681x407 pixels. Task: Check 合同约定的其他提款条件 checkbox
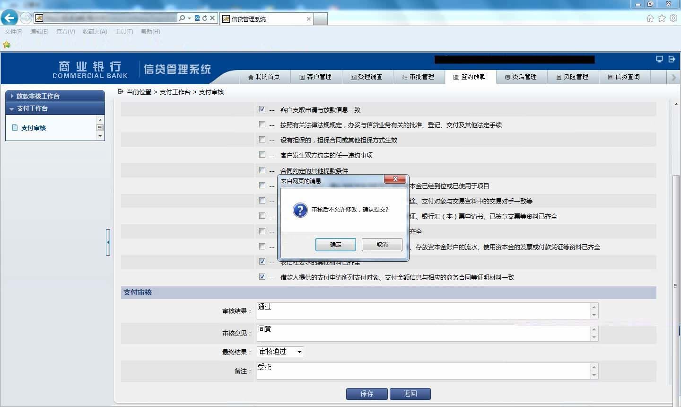point(262,170)
